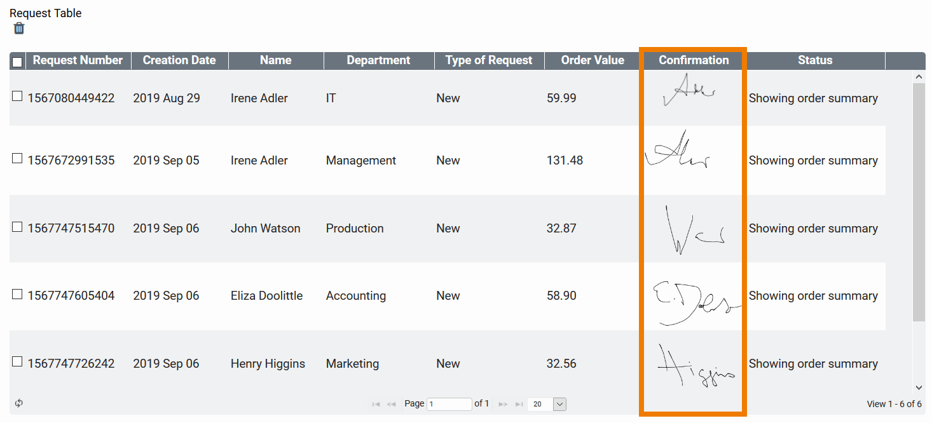Check the select-all checkbox in the header

pos(17,60)
